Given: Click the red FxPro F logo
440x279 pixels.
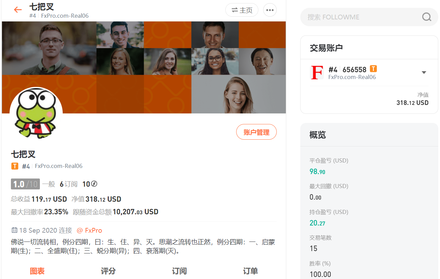Looking at the screenshot, I should pyautogui.click(x=317, y=73).
